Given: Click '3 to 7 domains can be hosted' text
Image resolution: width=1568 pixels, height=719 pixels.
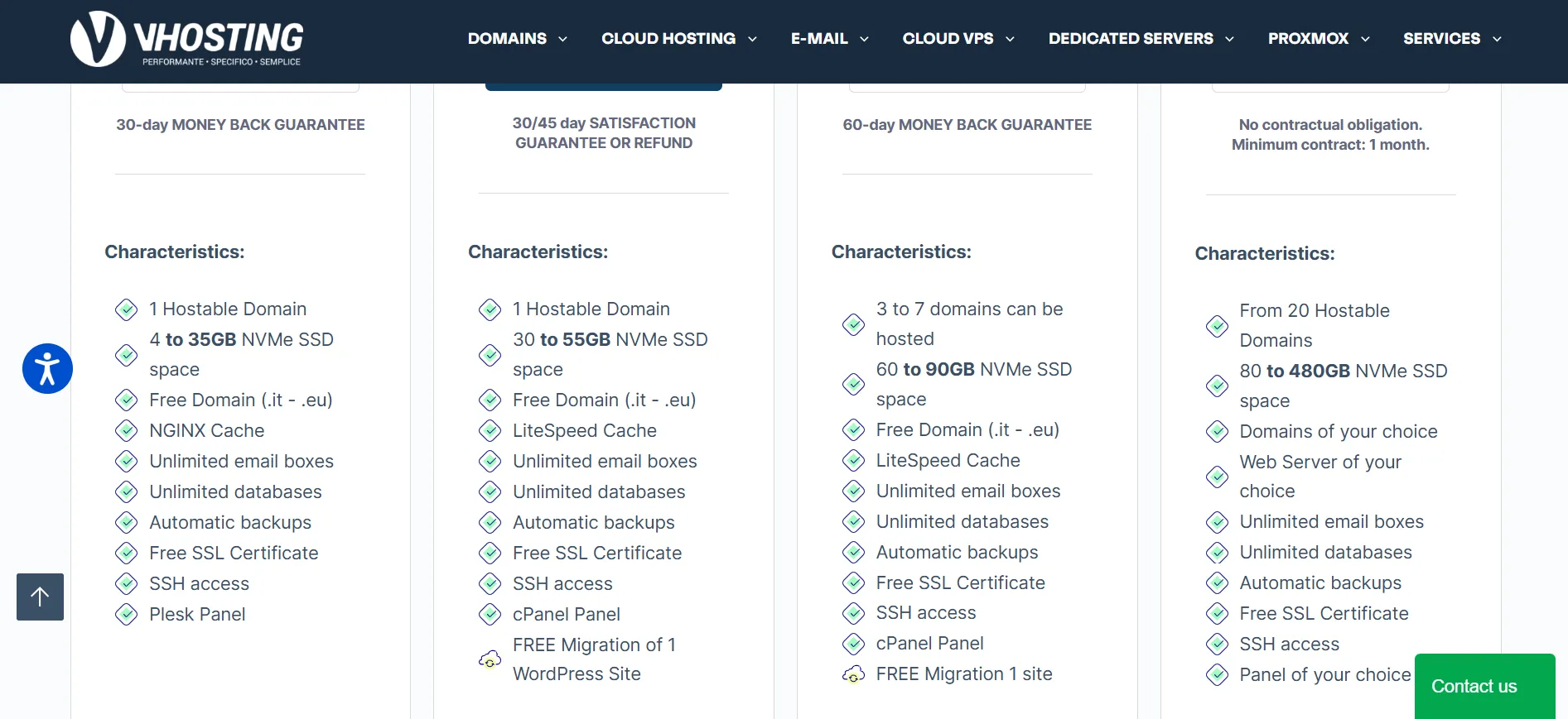Looking at the screenshot, I should coord(970,324).
